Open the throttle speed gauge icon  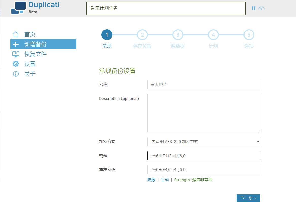pos(262,8)
